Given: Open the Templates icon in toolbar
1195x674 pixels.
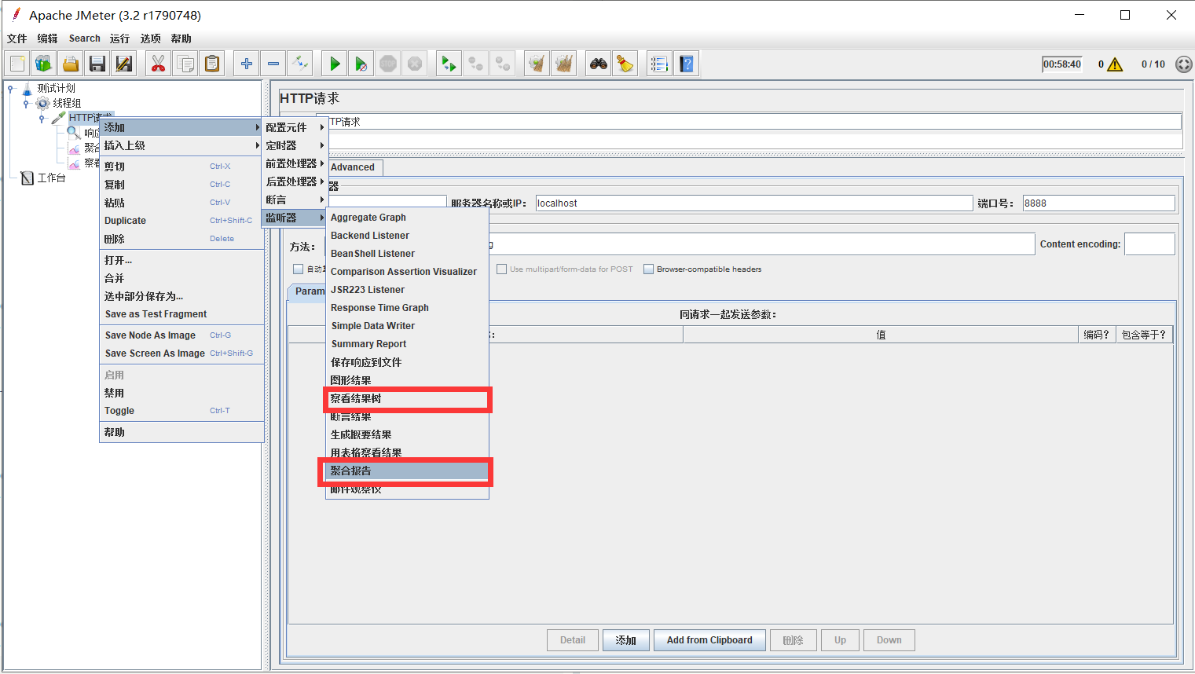Looking at the screenshot, I should click(x=44, y=64).
